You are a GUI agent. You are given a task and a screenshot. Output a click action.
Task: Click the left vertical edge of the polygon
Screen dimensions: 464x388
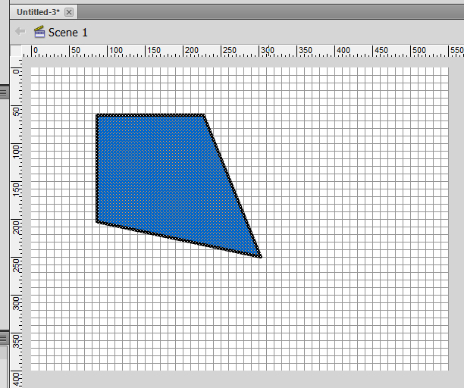pyautogui.click(x=97, y=168)
